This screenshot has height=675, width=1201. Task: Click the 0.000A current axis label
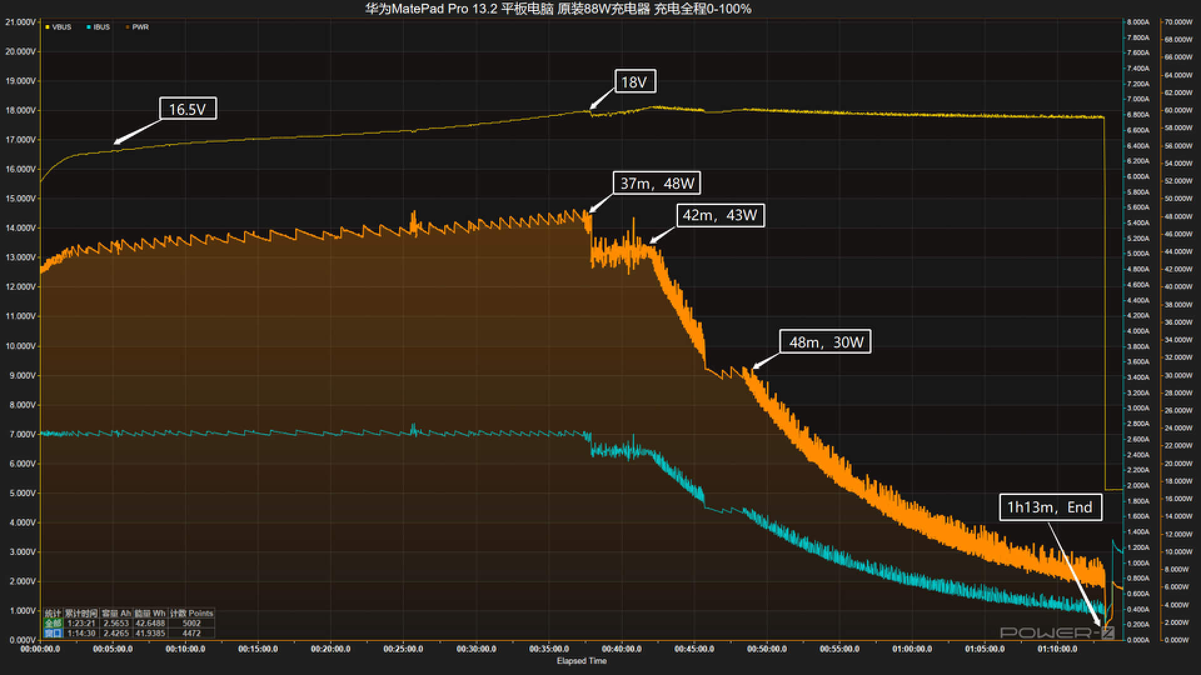[1138, 639]
